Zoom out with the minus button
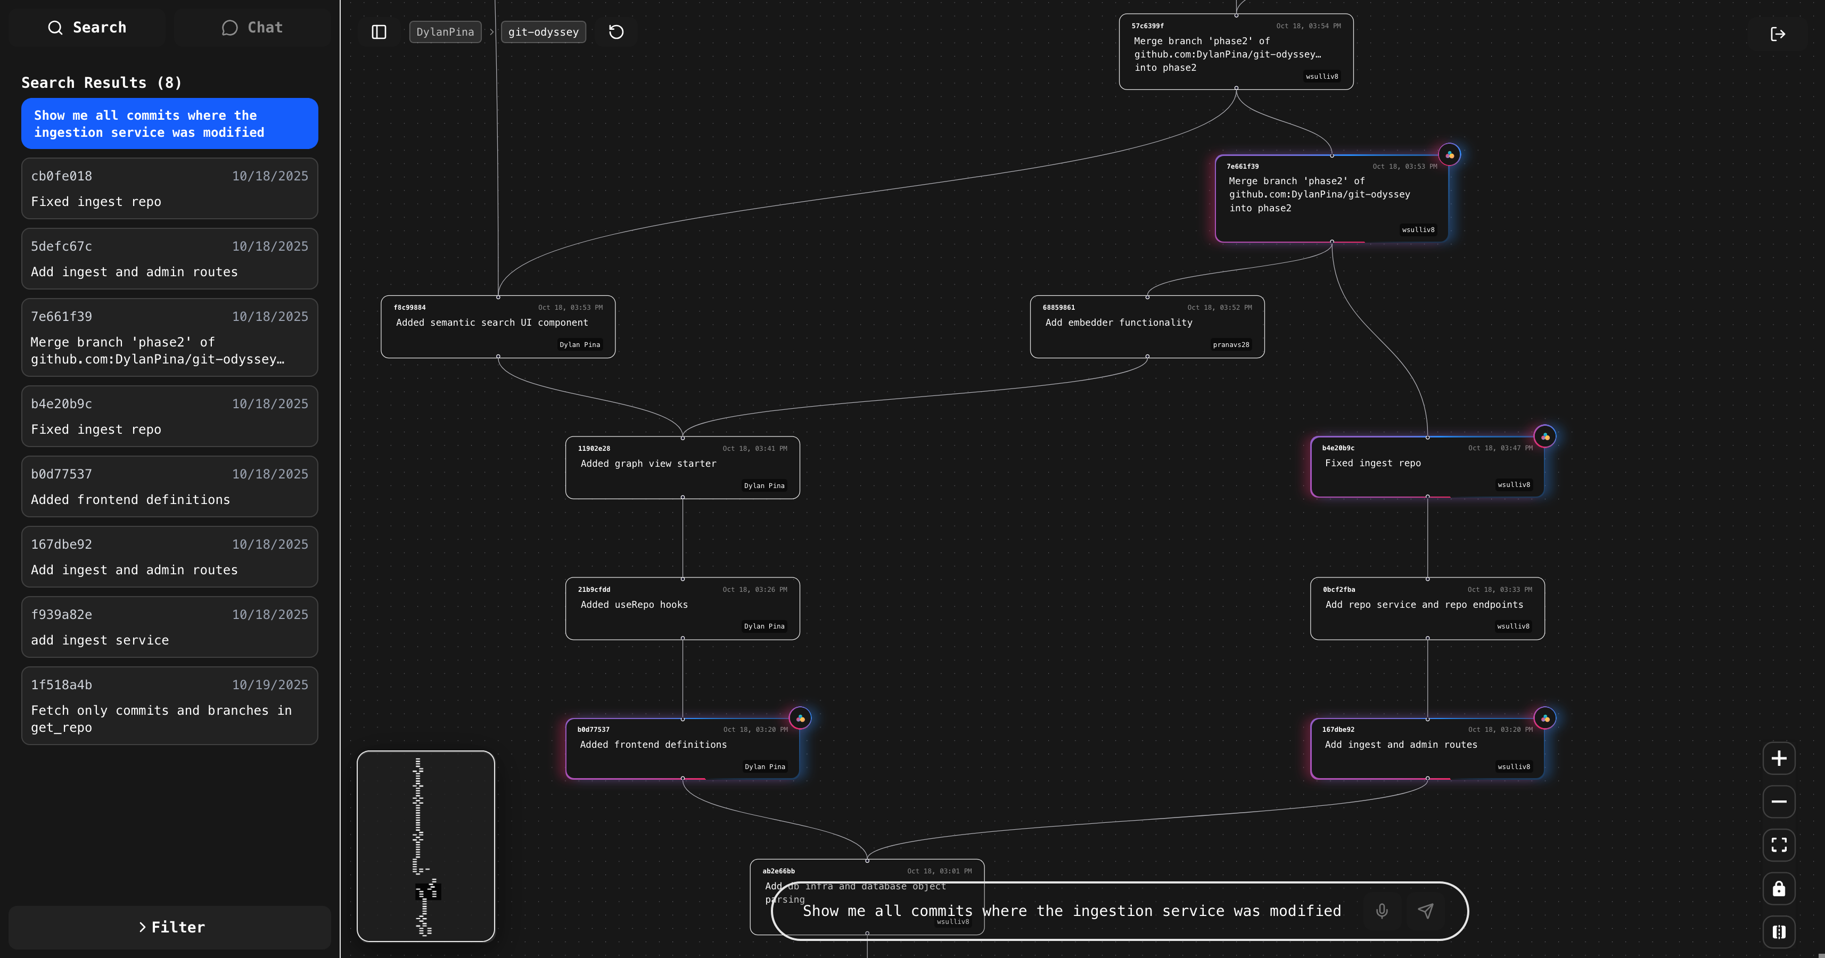This screenshot has width=1825, height=958. click(x=1778, y=802)
